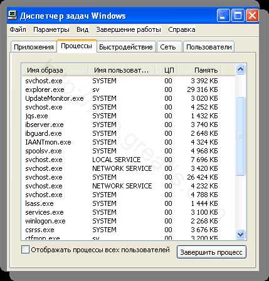Select the csrss.exe process
Screen dimensions: 269x281
pyautogui.click(x=129, y=230)
